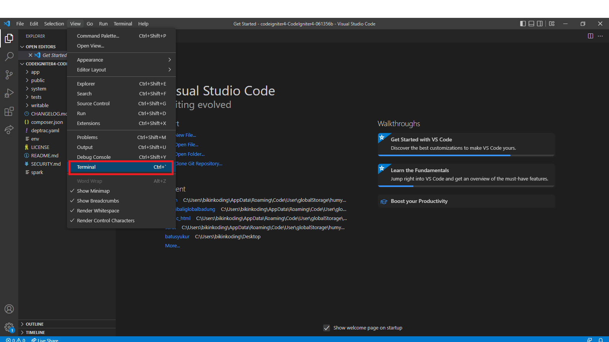Toggle Render Control Characters option
Screen dimensions: 609x342
pos(121,220)
